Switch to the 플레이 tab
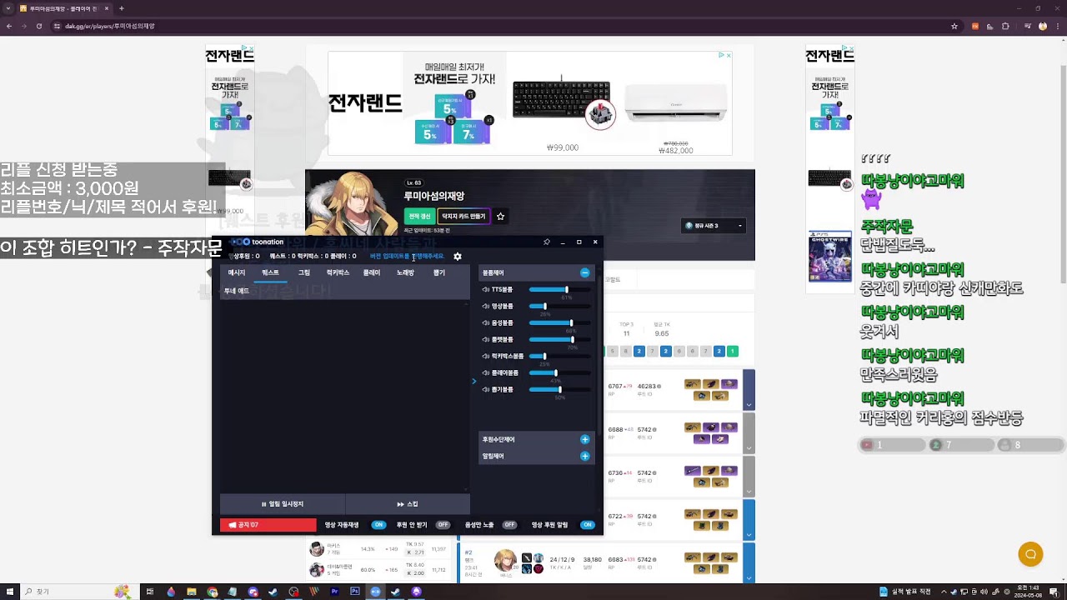The image size is (1067, 600). (x=372, y=272)
